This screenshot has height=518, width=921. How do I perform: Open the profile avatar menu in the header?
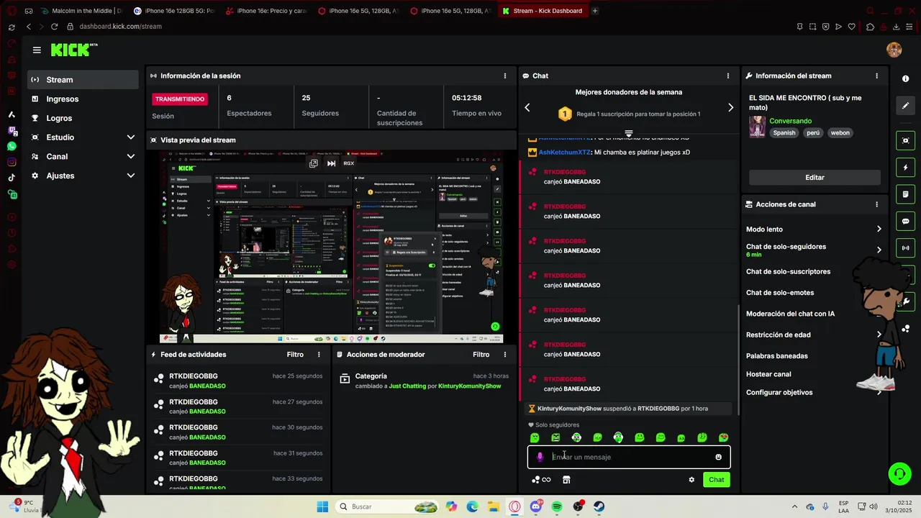[894, 50]
